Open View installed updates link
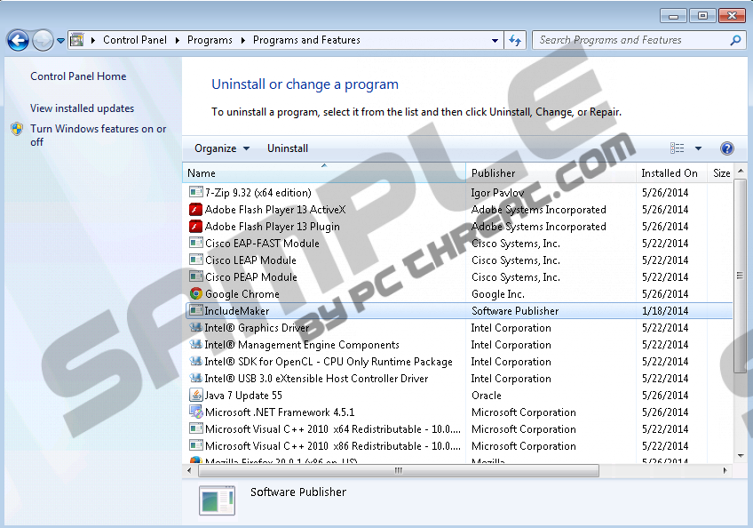 pos(82,108)
